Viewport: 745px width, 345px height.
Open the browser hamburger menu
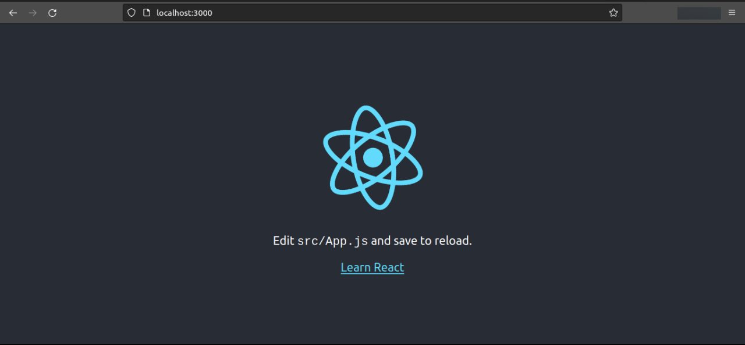(732, 12)
